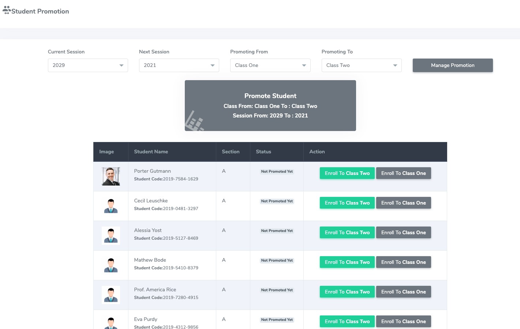Expand the Next Session dropdown
This screenshot has height=329, width=520.
click(179, 66)
